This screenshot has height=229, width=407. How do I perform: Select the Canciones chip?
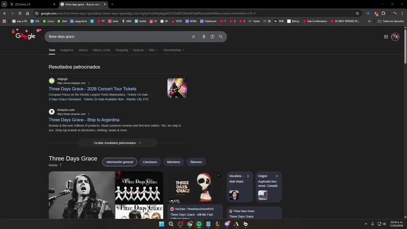[150, 162]
